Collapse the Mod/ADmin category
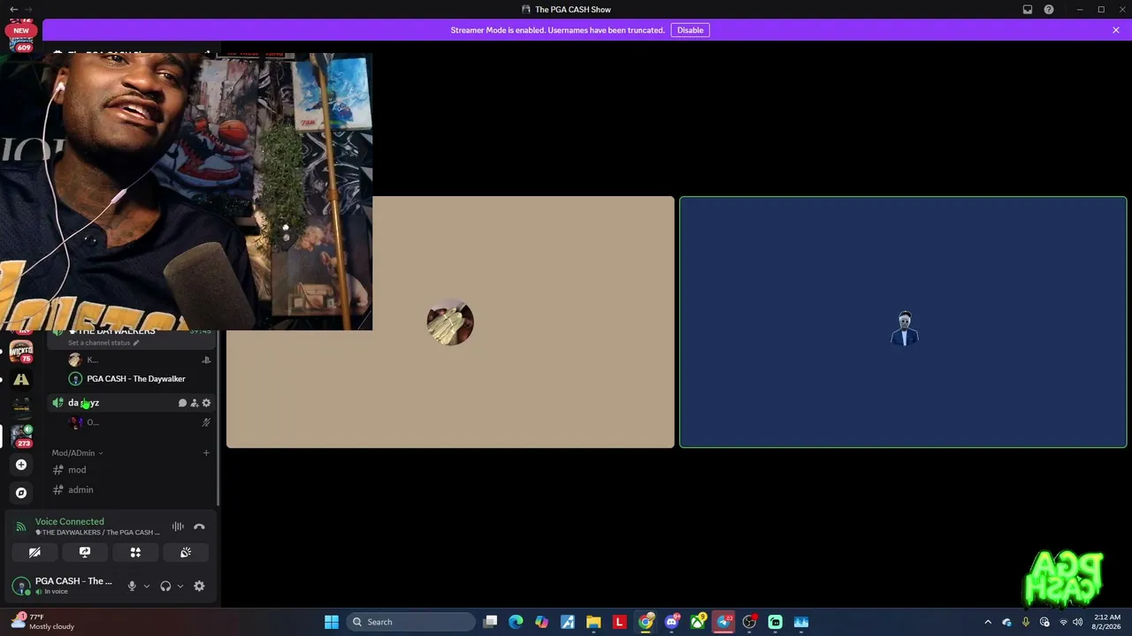 point(78,453)
